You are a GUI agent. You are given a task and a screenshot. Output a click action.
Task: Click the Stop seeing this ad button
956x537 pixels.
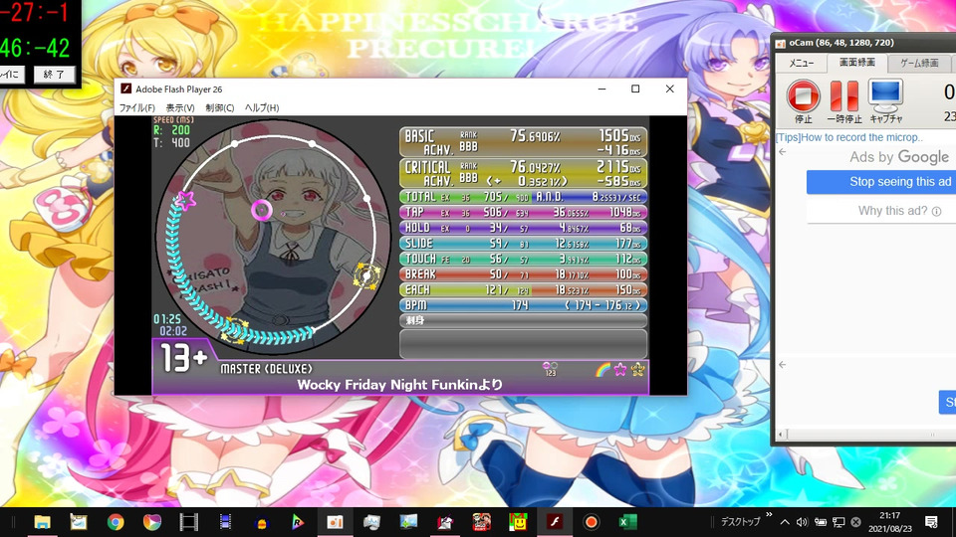[881, 182]
